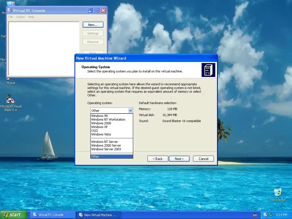
Task: Click the Memory value 128 MB
Action: 172,109
